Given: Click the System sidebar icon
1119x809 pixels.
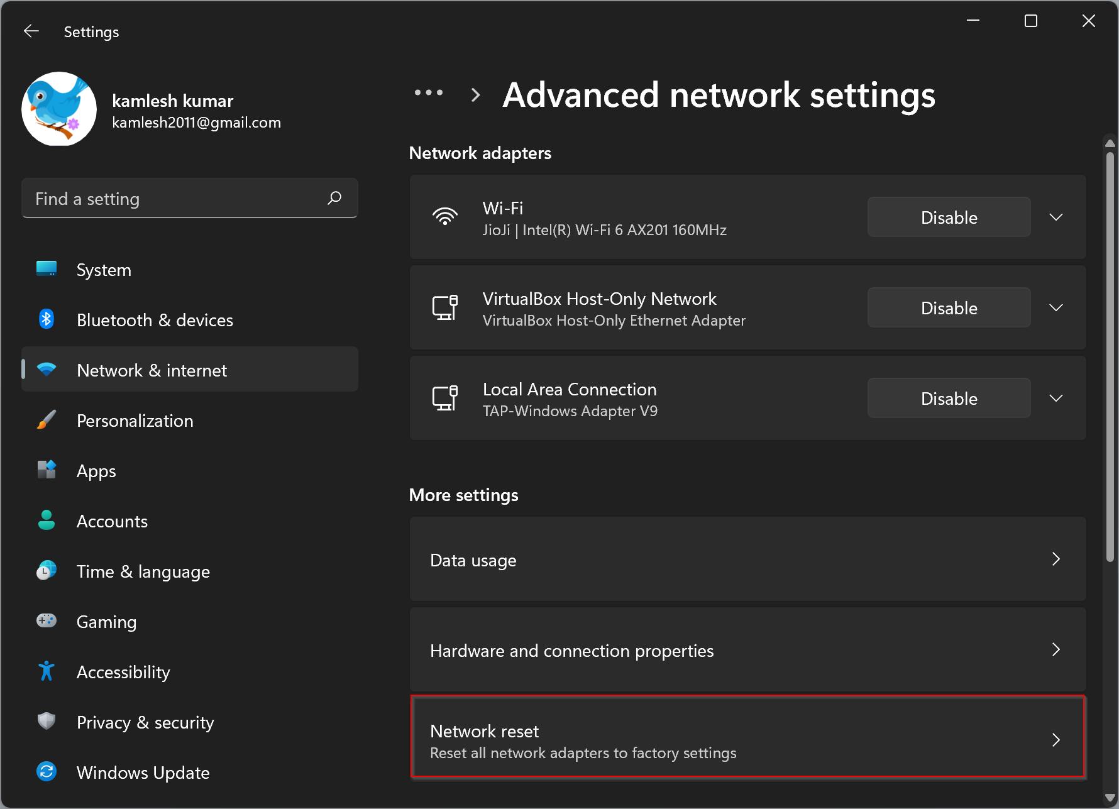Looking at the screenshot, I should pyautogui.click(x=47, y=269).
